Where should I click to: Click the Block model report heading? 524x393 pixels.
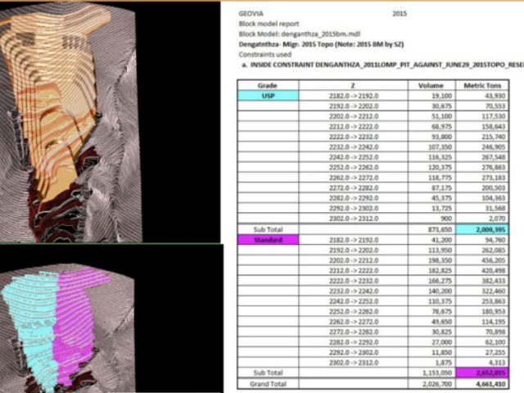[x=269, y=24]
